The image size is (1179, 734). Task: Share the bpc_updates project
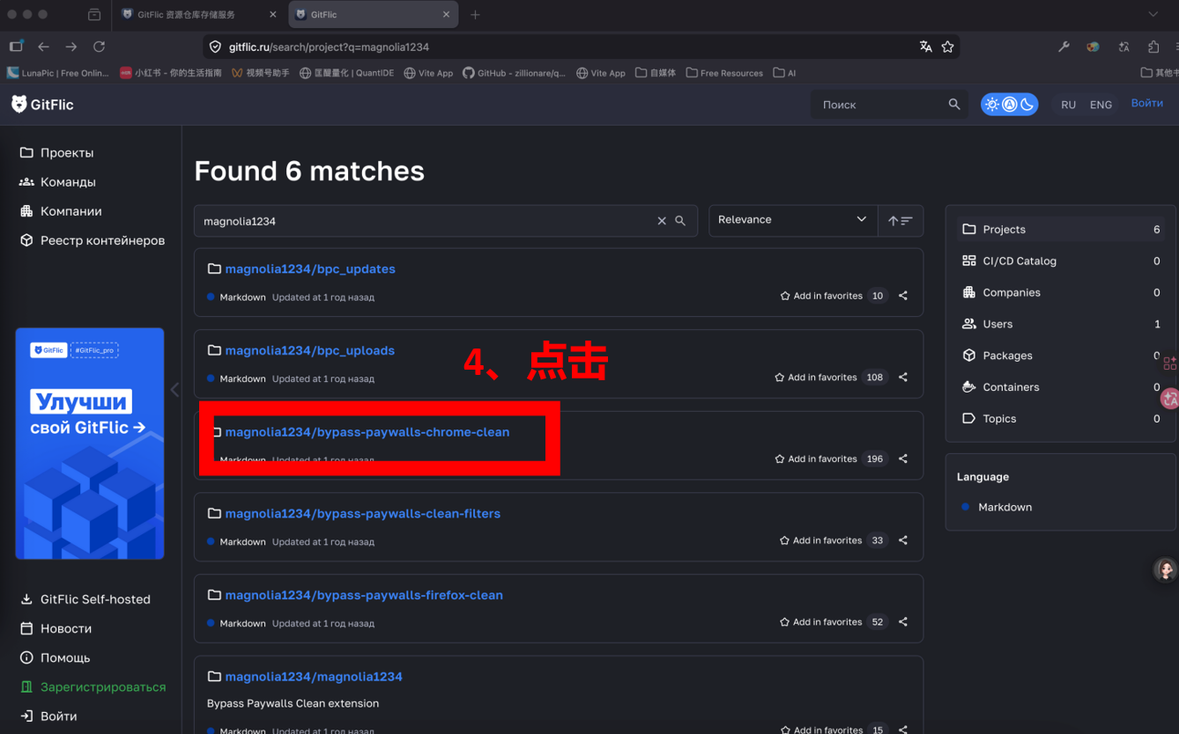click(x=903, y=296)
